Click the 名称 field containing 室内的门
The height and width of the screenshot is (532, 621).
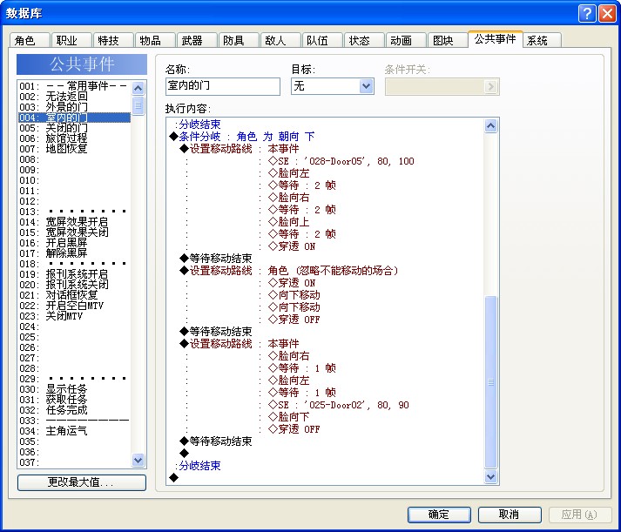point(223,86)
